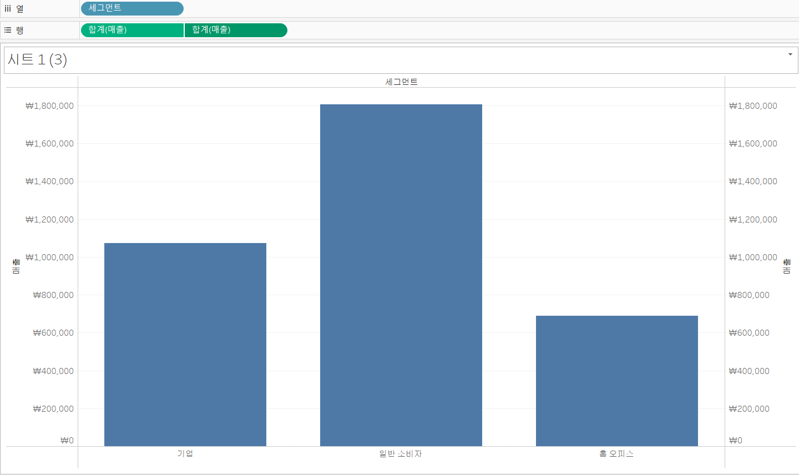Click ₩1,600,000 on the left axis
799x475 pixels.
[49, 143]
